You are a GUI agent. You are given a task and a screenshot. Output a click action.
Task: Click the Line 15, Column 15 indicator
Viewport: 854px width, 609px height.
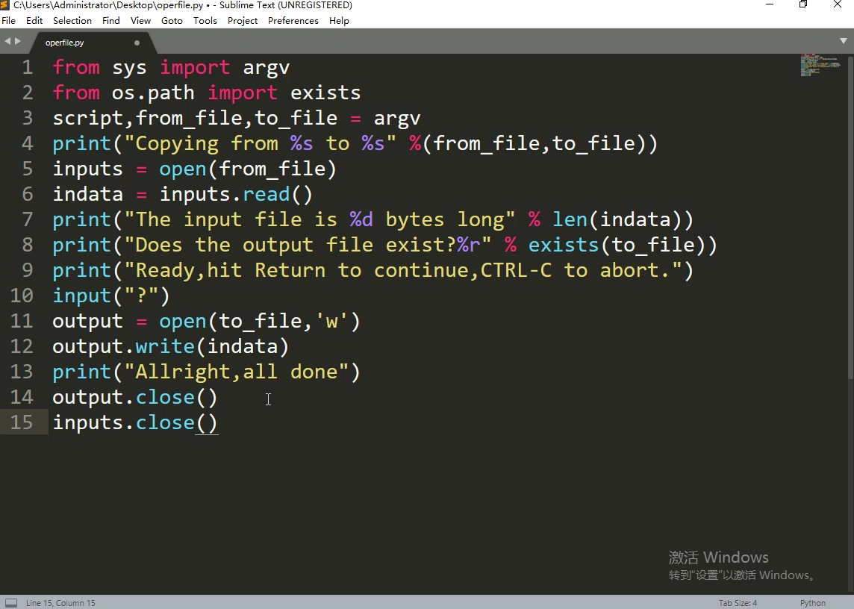(x=60, y=602)
